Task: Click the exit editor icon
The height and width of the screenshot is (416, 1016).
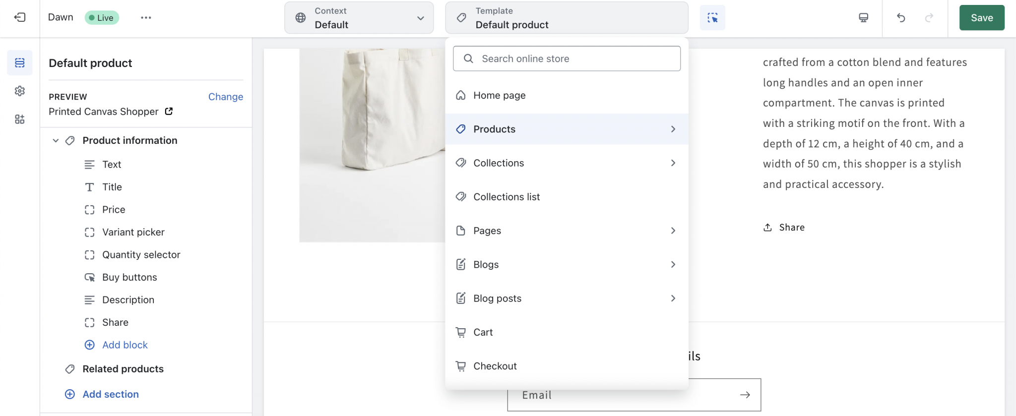Action: point(19,17)
